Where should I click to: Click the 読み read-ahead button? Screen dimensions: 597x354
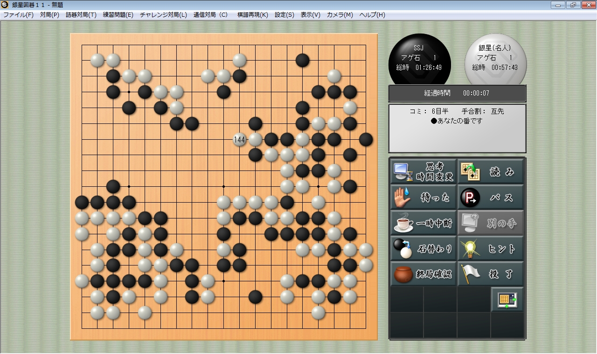coord(491,172)
